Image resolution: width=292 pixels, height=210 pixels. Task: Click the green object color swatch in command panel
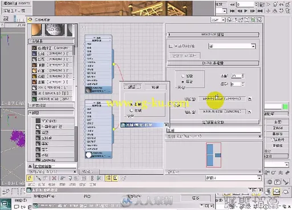coord(285,107)
